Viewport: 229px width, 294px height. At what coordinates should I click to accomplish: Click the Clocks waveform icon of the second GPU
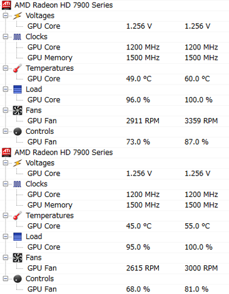point(18,184)
